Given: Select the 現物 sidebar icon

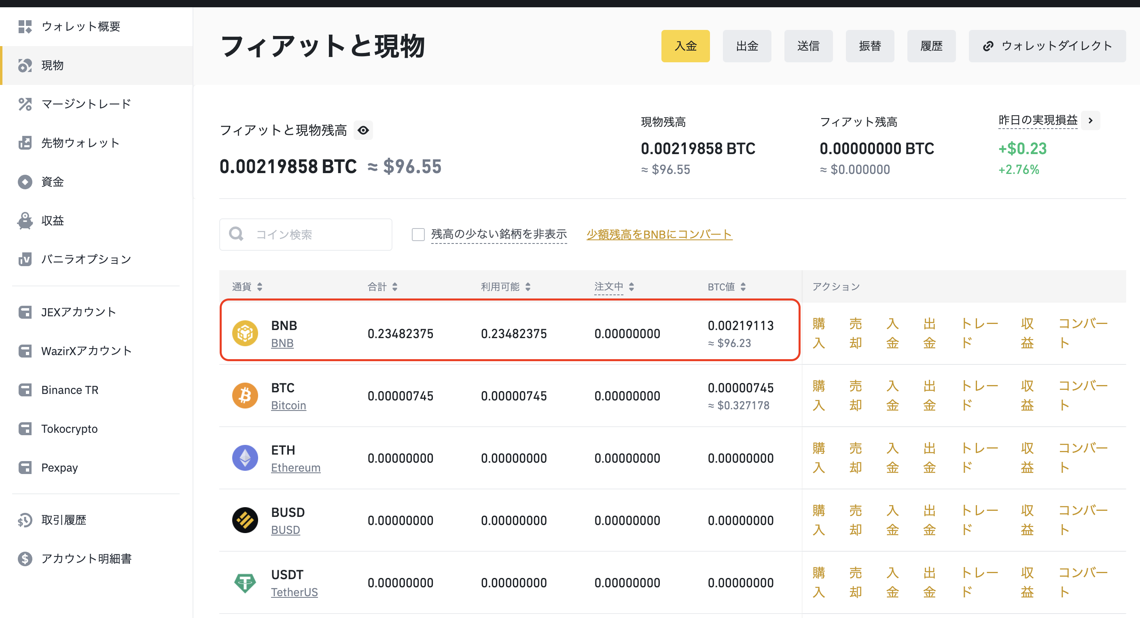Looking at the screenshot, I should (25, 66).
